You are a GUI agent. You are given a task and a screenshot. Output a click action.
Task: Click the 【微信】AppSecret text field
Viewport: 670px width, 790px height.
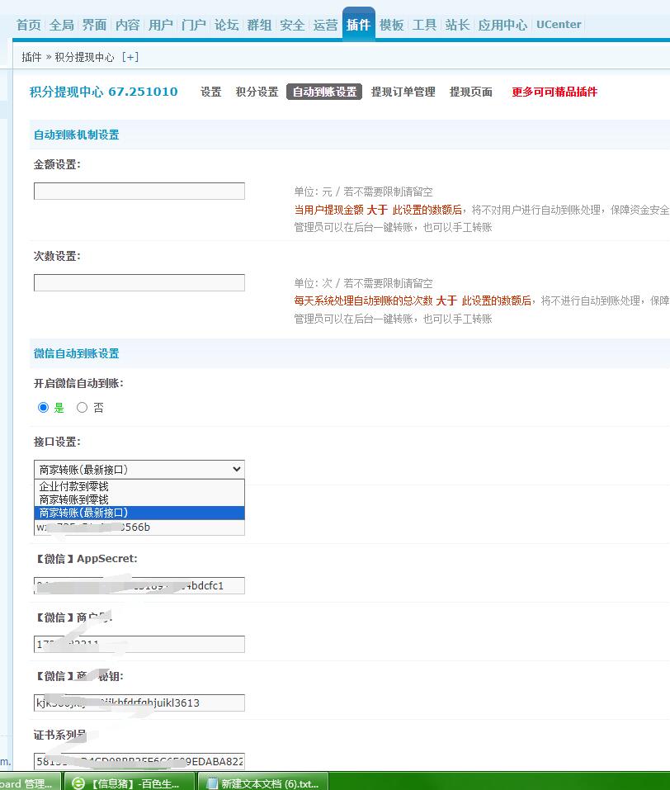139,586
